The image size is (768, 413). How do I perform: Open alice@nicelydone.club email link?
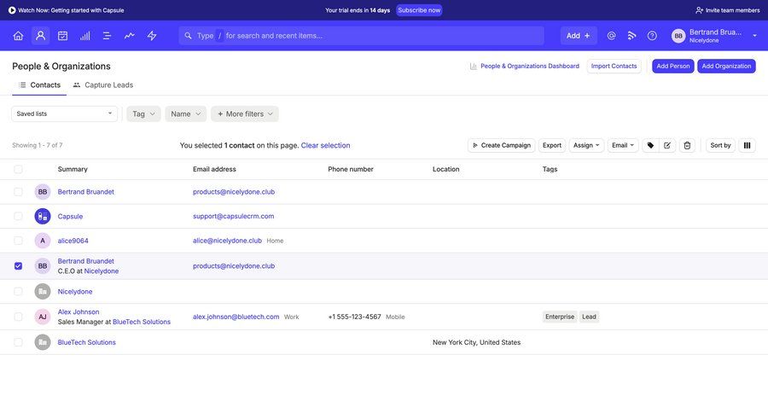[x=227, y=241]
